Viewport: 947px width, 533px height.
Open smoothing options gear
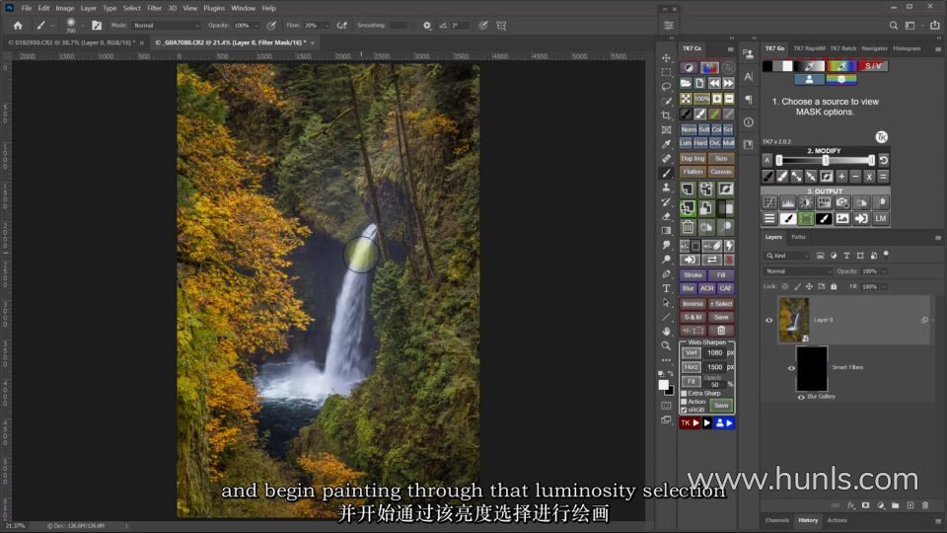click(x=427, y=26)
